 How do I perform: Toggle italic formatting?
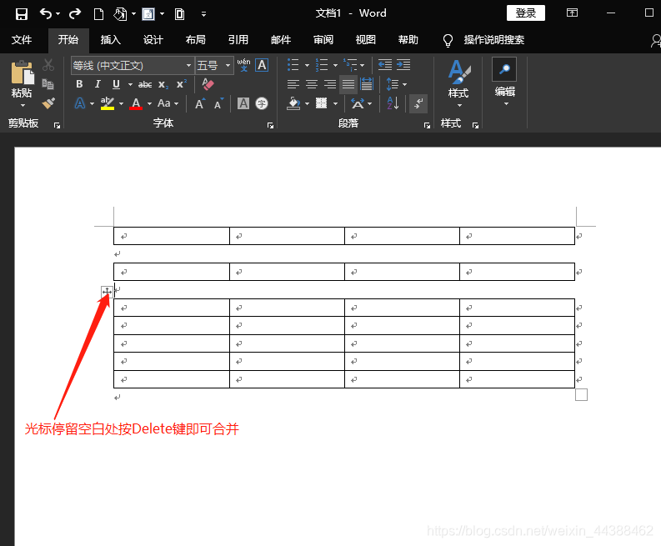[x=98, y=84]
